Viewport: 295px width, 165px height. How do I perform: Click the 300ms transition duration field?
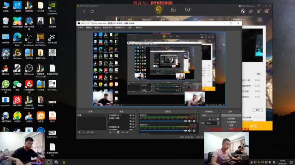pos(211,123)
